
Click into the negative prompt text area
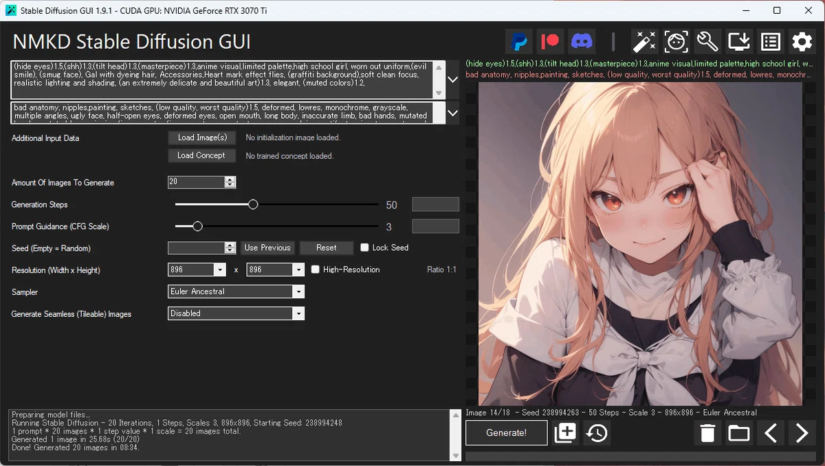point(222,112)
